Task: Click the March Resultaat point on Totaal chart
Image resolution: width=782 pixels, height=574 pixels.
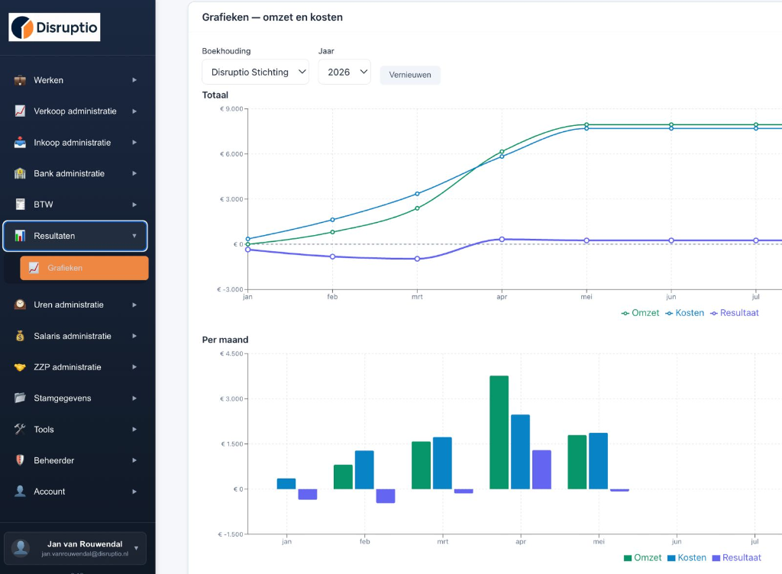Action: [417, 259]
